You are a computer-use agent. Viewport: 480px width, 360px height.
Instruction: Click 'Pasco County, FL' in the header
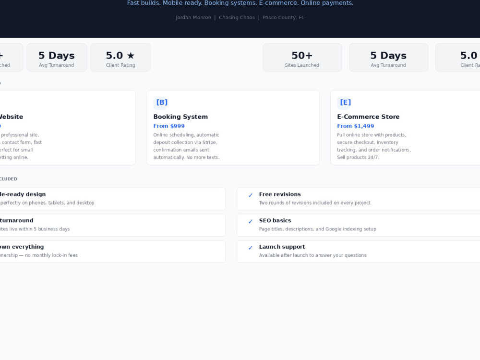point(284,17)
